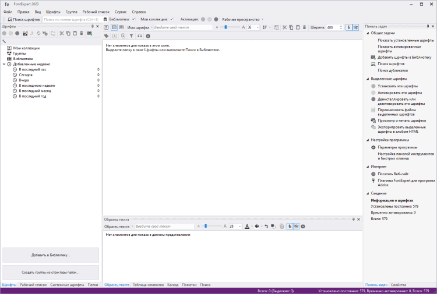Click swap colors arrow in sample toolbar
437x294 pixels.
point(266,226)
